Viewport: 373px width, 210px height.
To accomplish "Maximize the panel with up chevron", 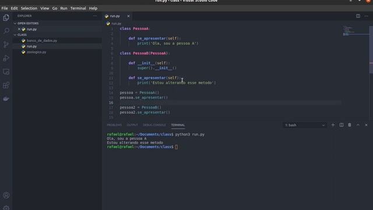I will pyautogui.click(x=358, y=125).
